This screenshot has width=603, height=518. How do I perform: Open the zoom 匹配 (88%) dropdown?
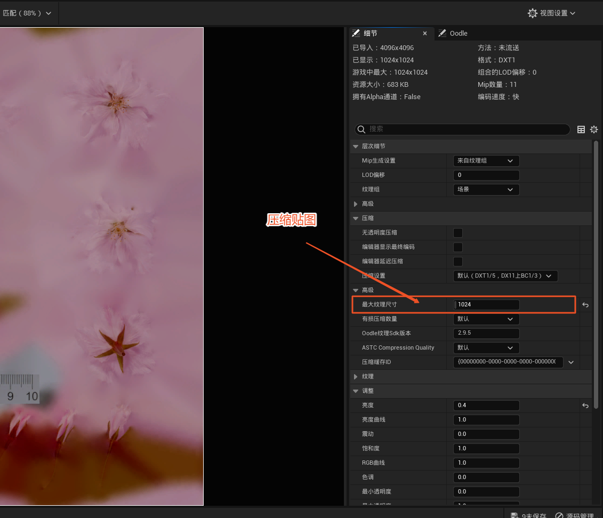27,13
